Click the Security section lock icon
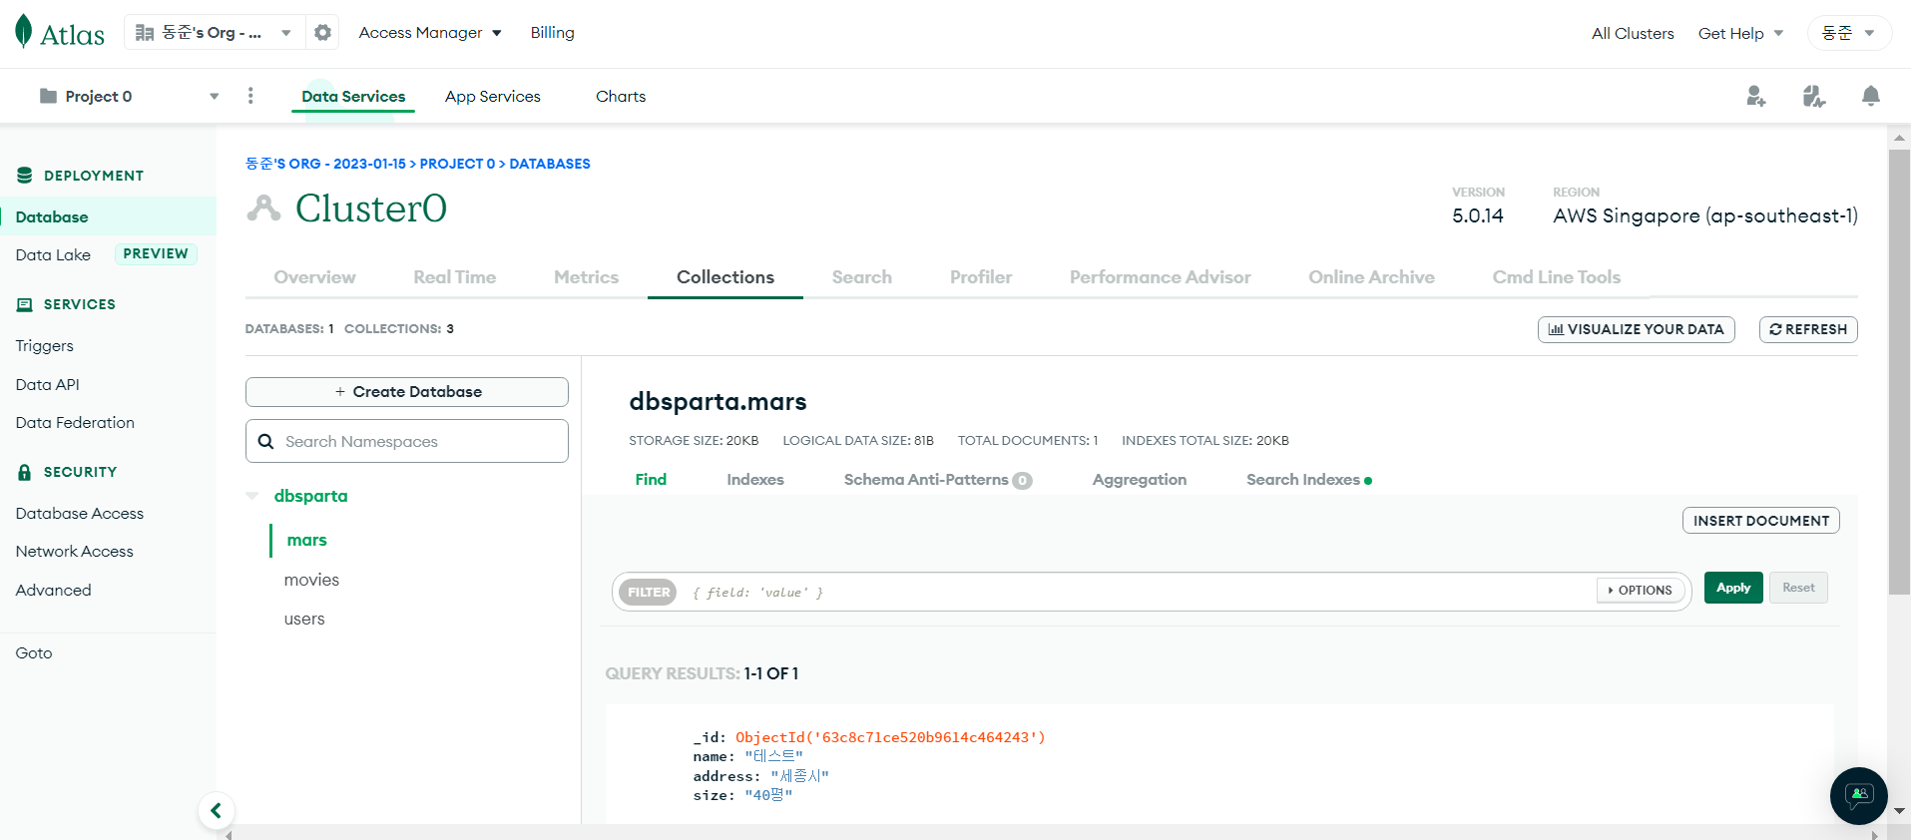 tap(25, 472)
